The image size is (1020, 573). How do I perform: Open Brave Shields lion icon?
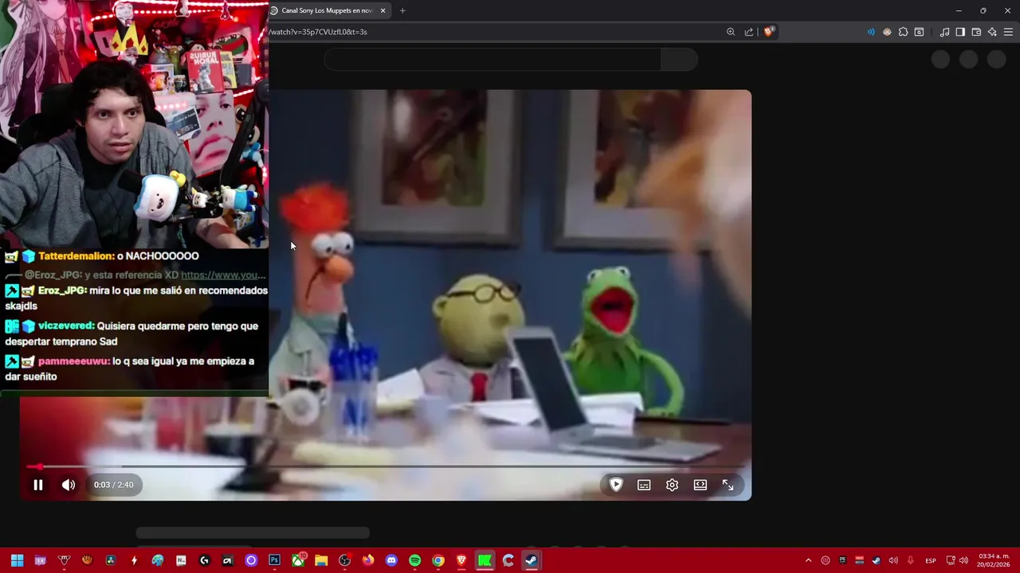(x=769, y=32)
